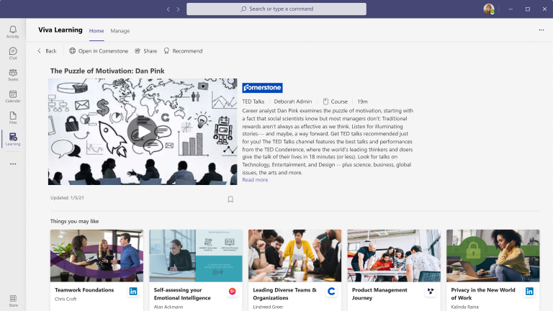
Task: Open Chat from the left sidebar
Action: click(x=13, y=53)
